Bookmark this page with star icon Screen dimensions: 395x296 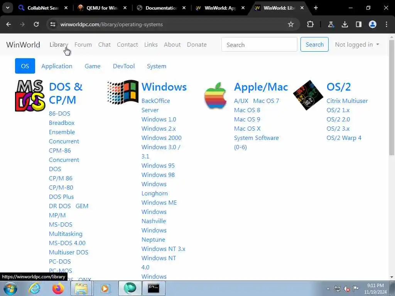tap(291, 24)
